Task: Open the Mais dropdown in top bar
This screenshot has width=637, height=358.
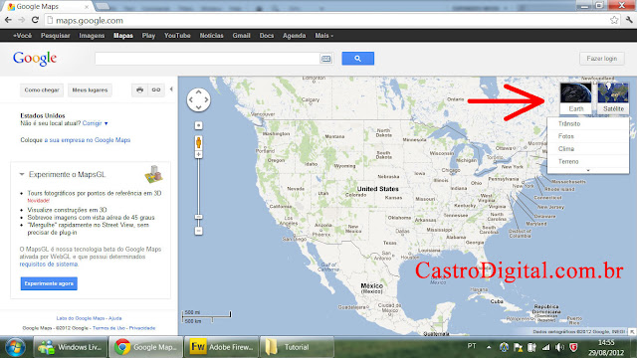Action: [324, 36]
